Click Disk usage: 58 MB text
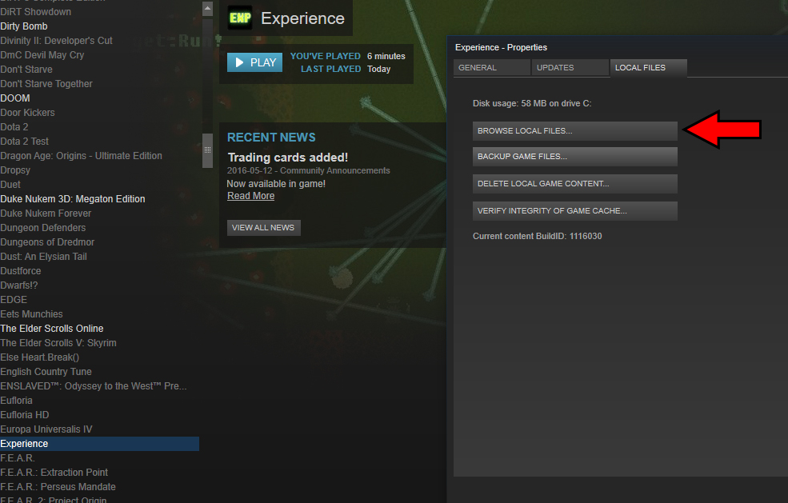This screenshot has height=503, width=788. (x=532, y=103)
